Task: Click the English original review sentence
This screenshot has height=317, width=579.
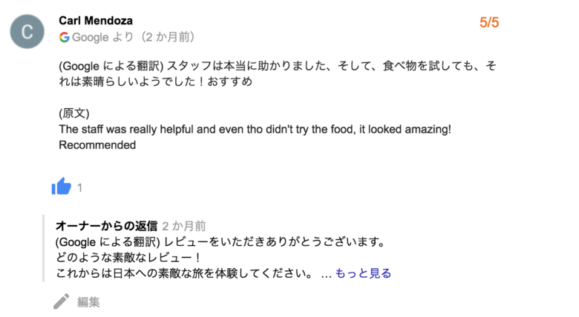Action: pos(255,130)
